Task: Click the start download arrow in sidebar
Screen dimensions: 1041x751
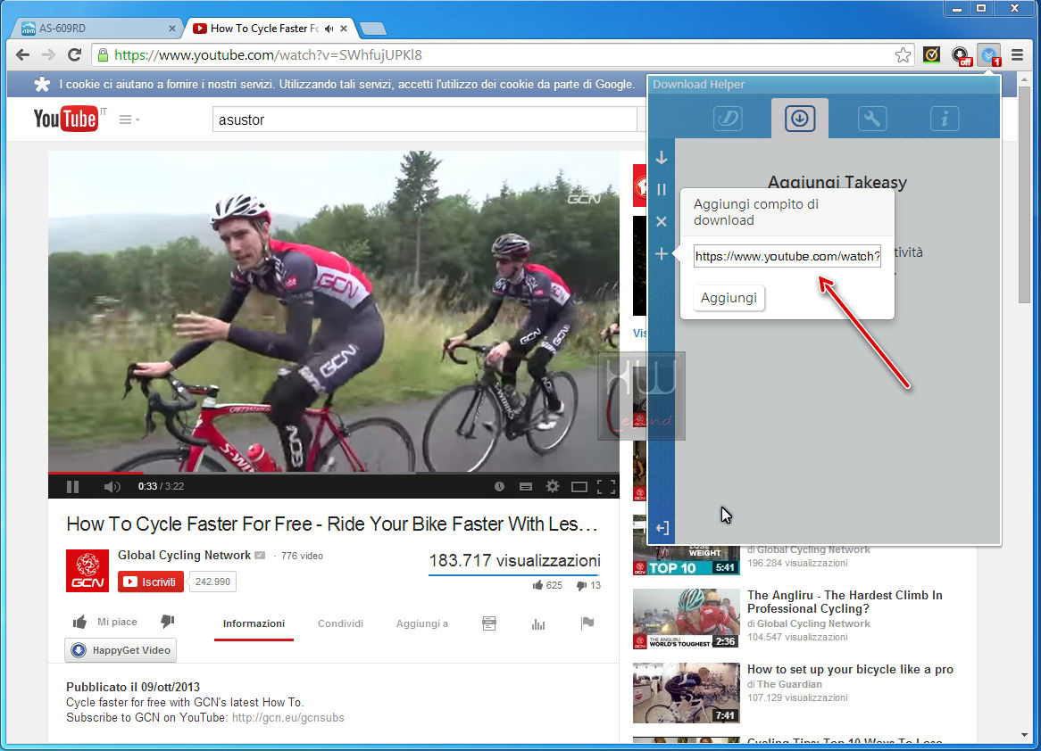Action: 662,157
